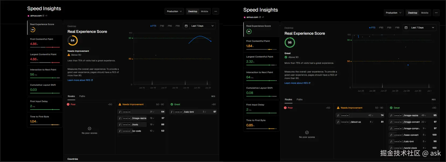The height and width of the screenshot is (162, 446).
Task: Select Desktop view in right dashboard
Action: [x=413, y=13]
